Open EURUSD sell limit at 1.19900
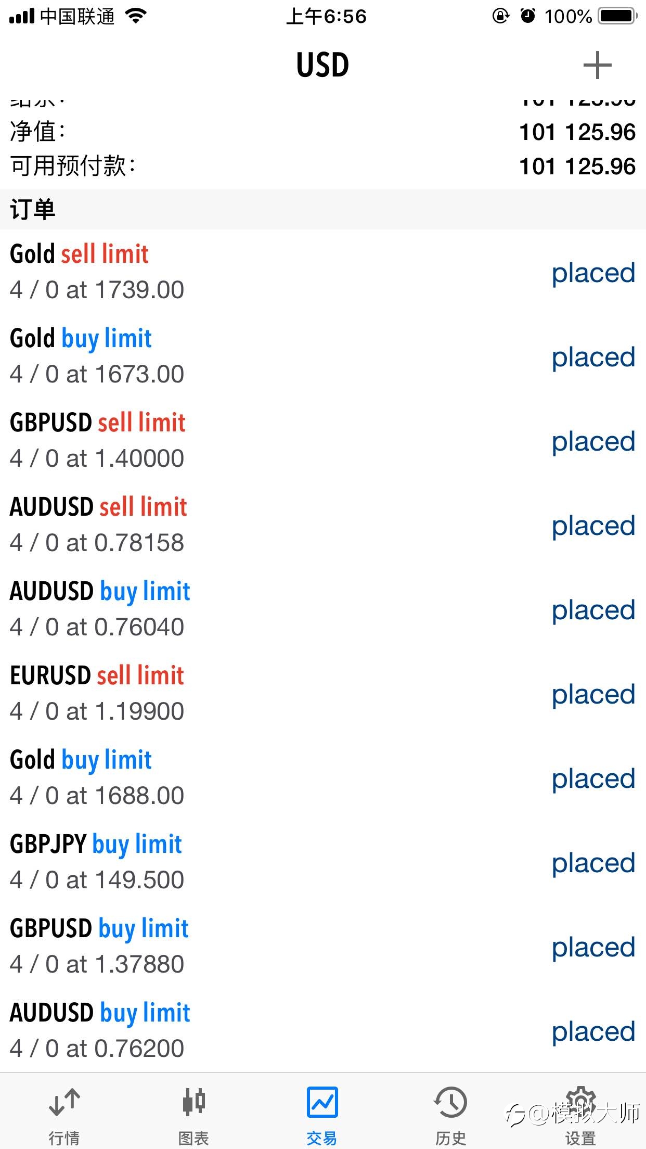 323,693
